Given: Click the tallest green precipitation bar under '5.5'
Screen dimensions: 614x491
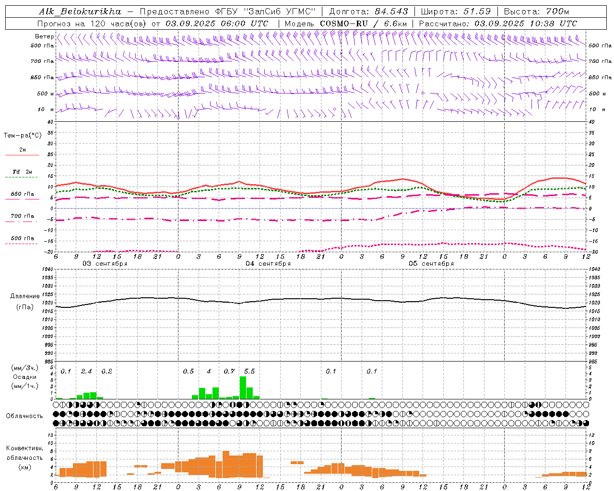Looking at the screenshot, I should click(243, 387).
